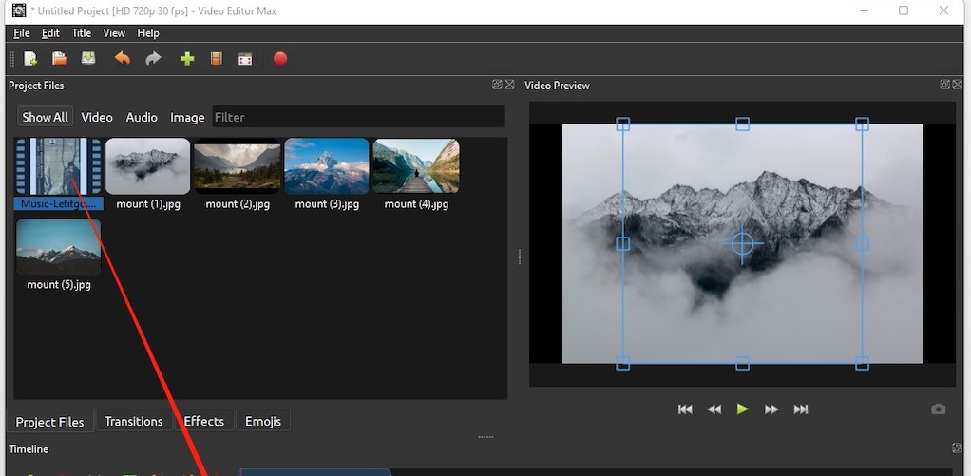
Task: Save the project using the toolbar icon
Action: coord(88,59)
